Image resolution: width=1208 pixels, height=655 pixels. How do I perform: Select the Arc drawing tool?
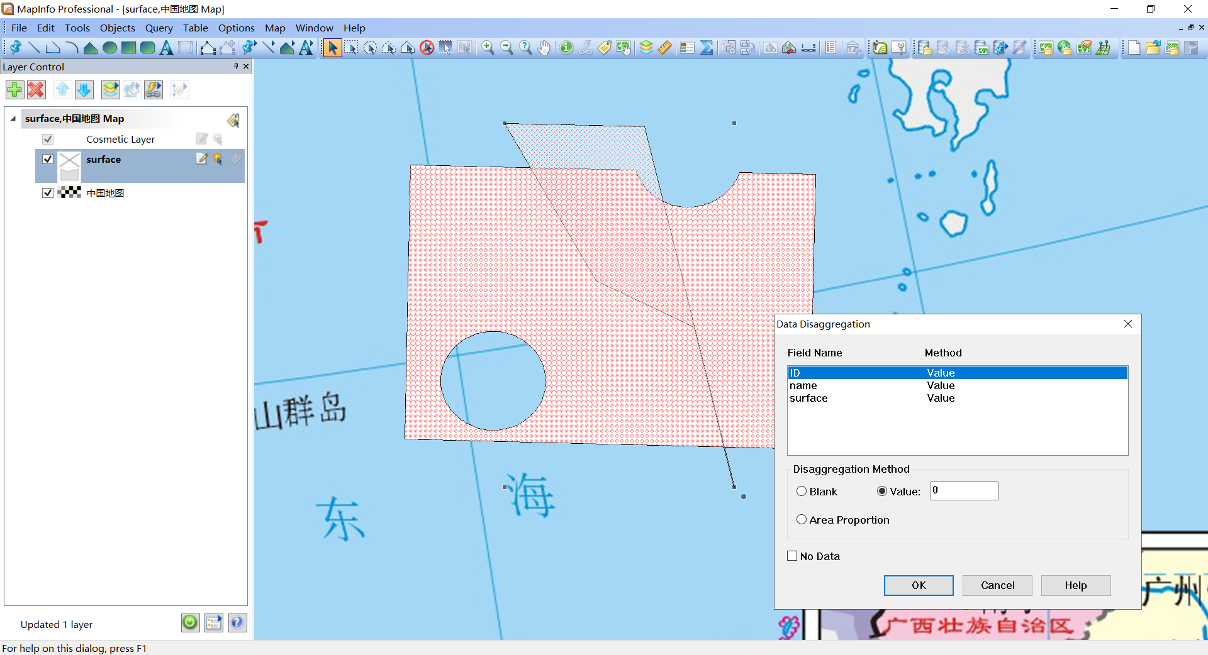72,48
